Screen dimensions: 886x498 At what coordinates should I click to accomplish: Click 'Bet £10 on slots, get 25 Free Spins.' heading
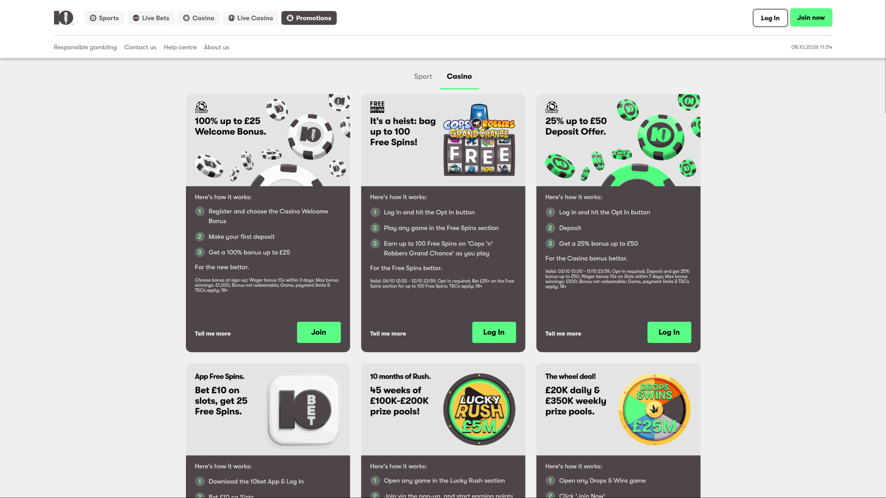pyautogui.click(x=221, y=401)
